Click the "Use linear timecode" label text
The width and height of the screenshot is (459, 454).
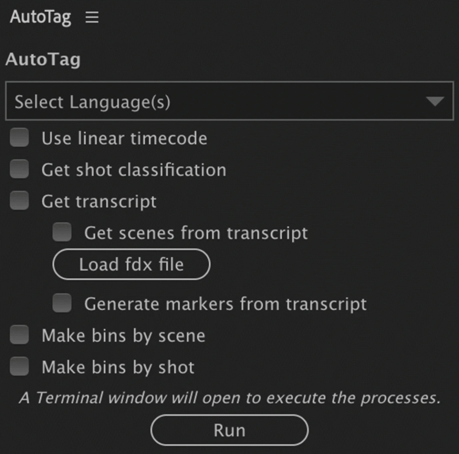click(124, 138)
